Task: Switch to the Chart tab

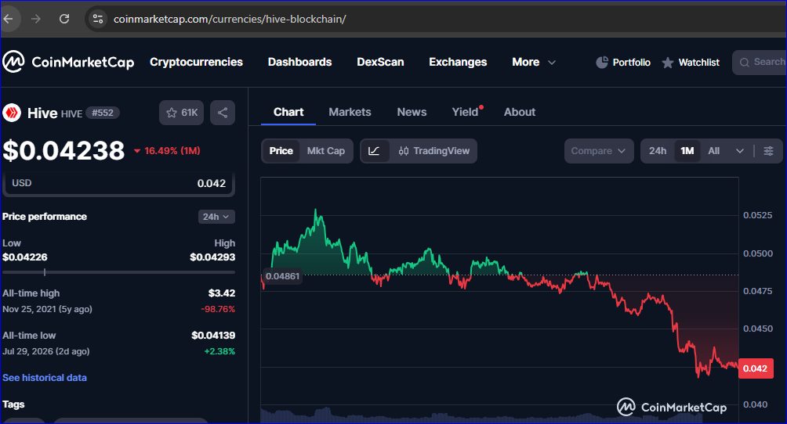Action: (288, 112)
